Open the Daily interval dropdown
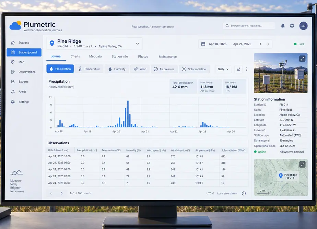Viewport: 317px width, 229px height. tap(223, 69)
